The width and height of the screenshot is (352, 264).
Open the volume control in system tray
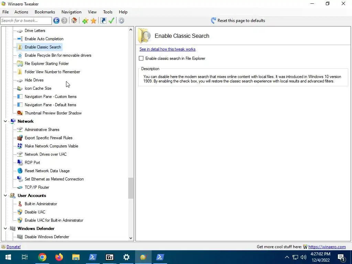point(304,257)
